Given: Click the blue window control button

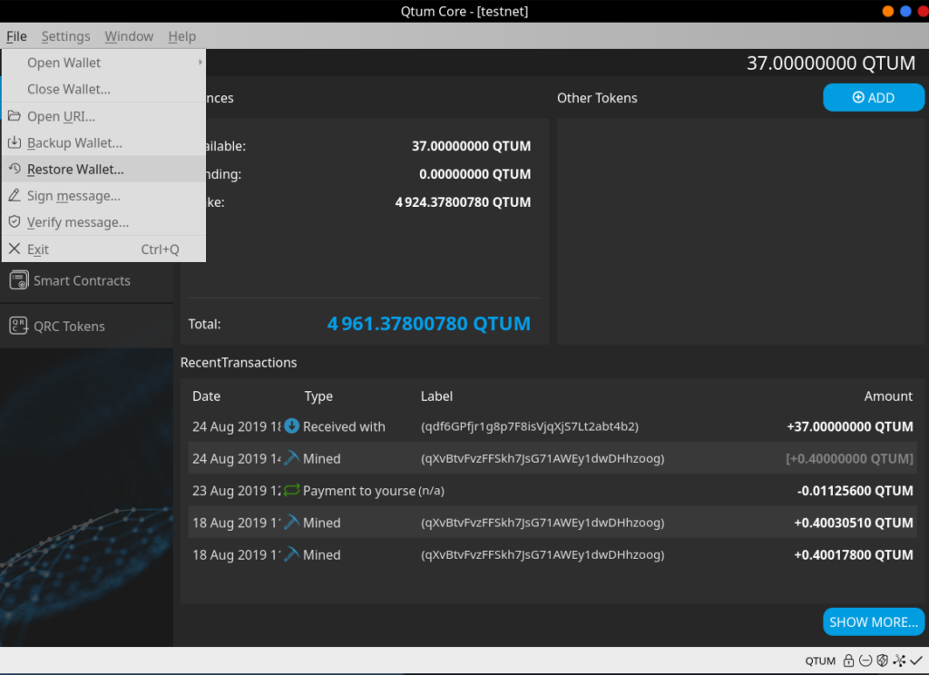Looking at the screenshot, I should point(905,11).
